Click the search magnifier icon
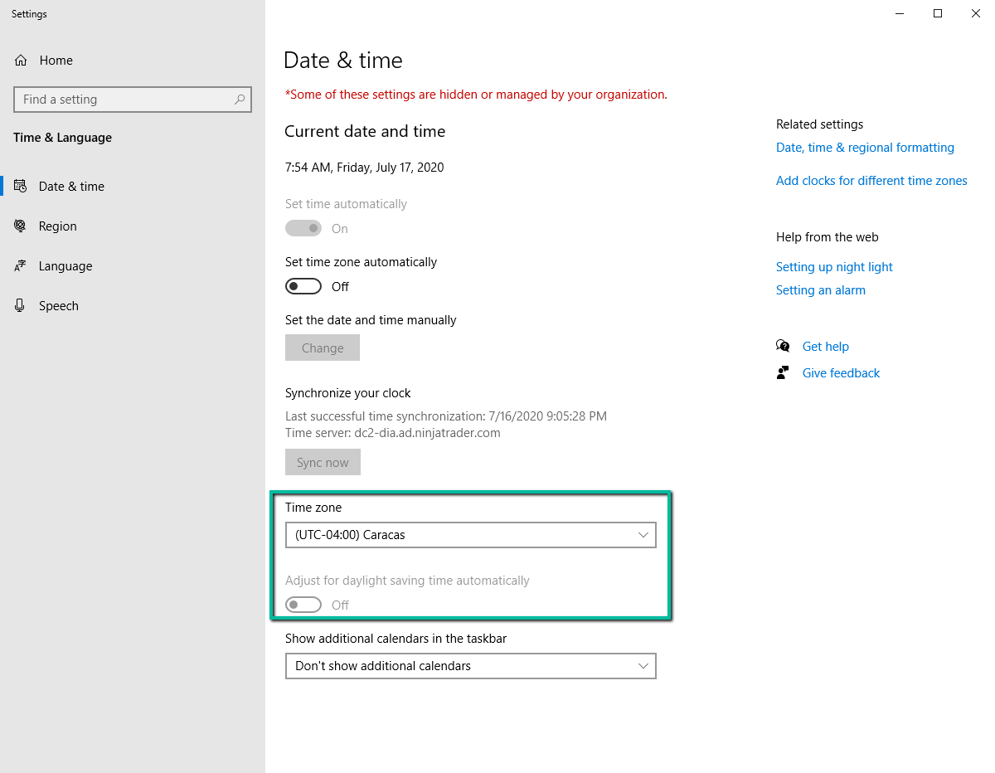995x773 pixels. coord(240,100)
